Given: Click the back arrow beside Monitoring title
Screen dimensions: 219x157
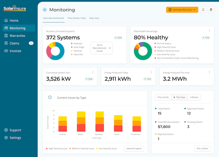Looking at the screenshot, I should pyautogui.click(x=45, y=10).
